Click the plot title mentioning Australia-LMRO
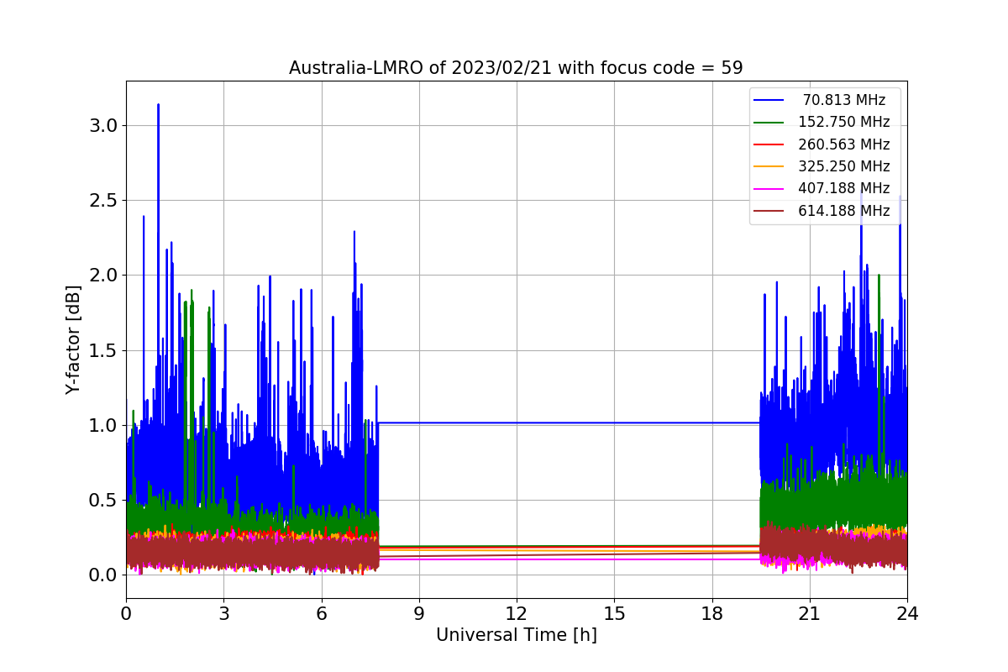 point(516,68)
